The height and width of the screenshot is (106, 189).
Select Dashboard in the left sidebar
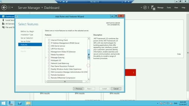click(x=7, y=16)
